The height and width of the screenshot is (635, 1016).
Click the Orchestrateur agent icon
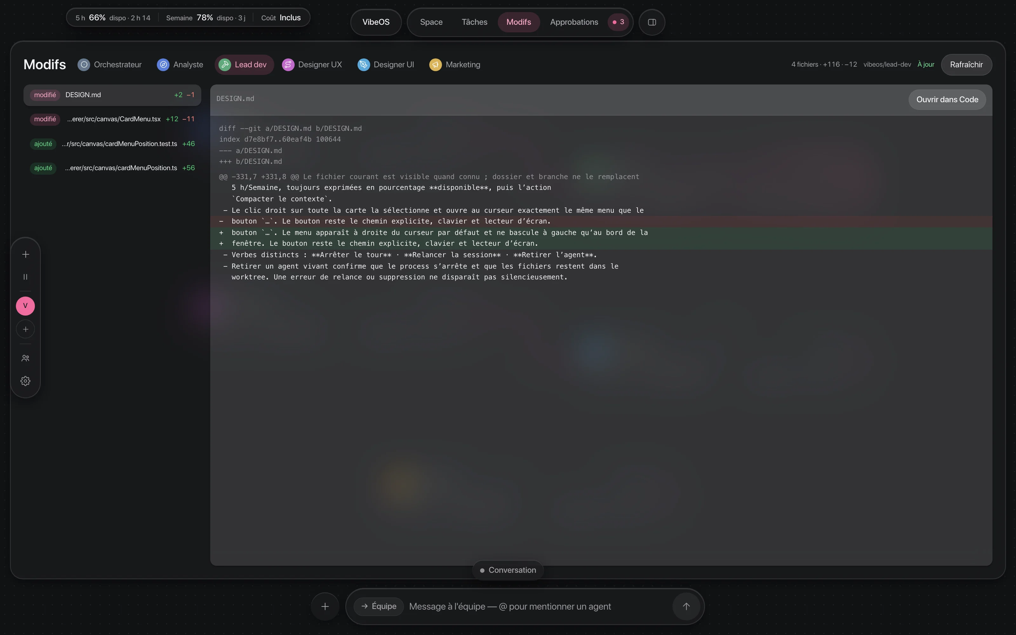tap(84, 65)
